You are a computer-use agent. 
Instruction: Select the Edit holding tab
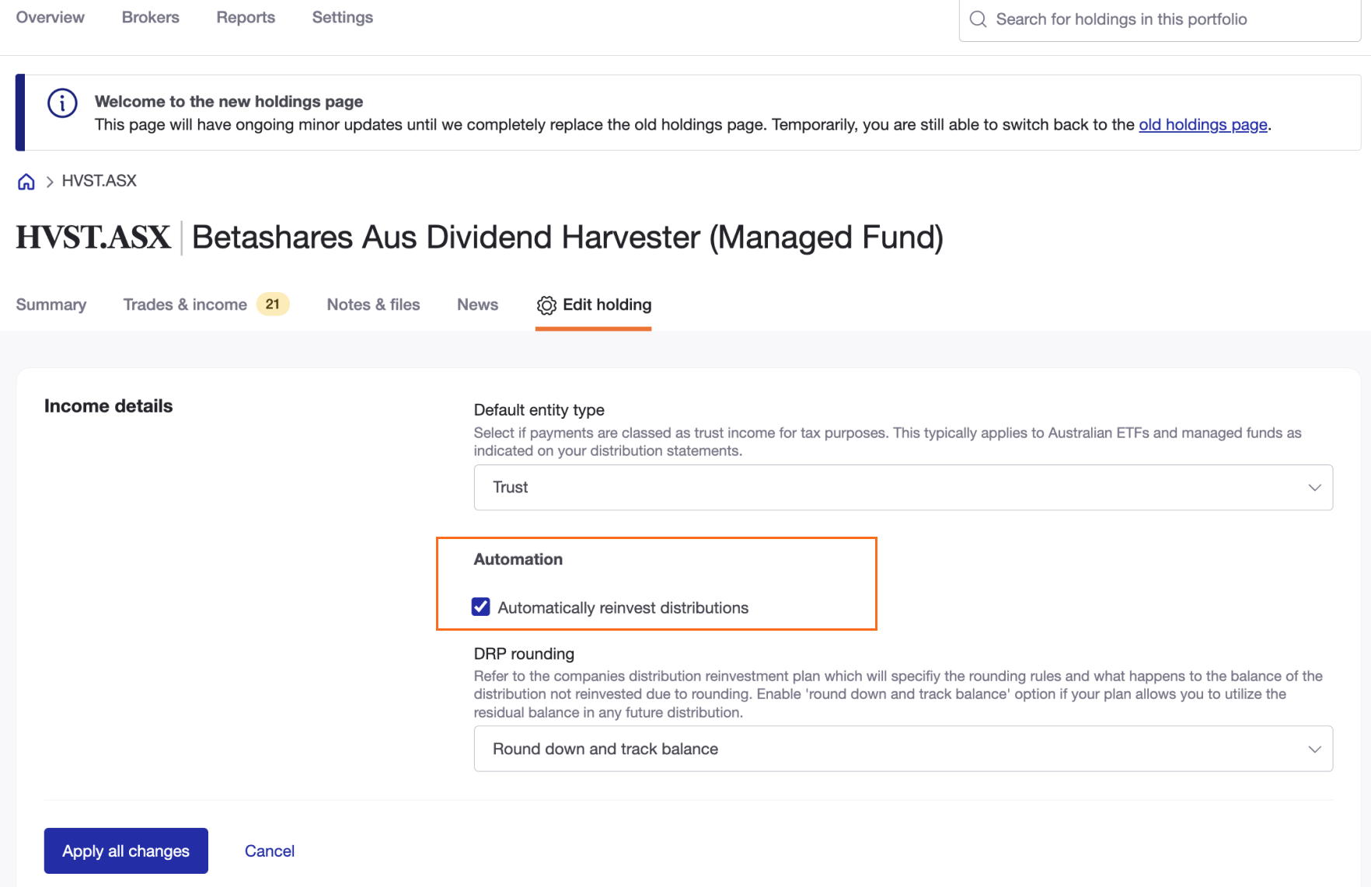click(x=594, y=304)
